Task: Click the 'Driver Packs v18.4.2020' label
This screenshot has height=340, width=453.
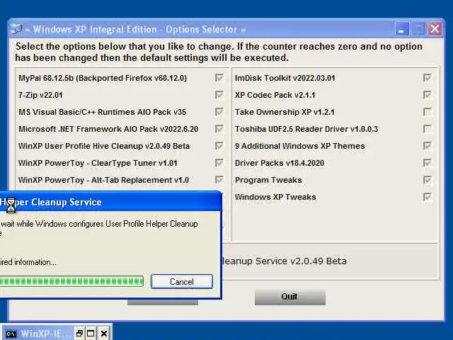Action: [280, 163]
